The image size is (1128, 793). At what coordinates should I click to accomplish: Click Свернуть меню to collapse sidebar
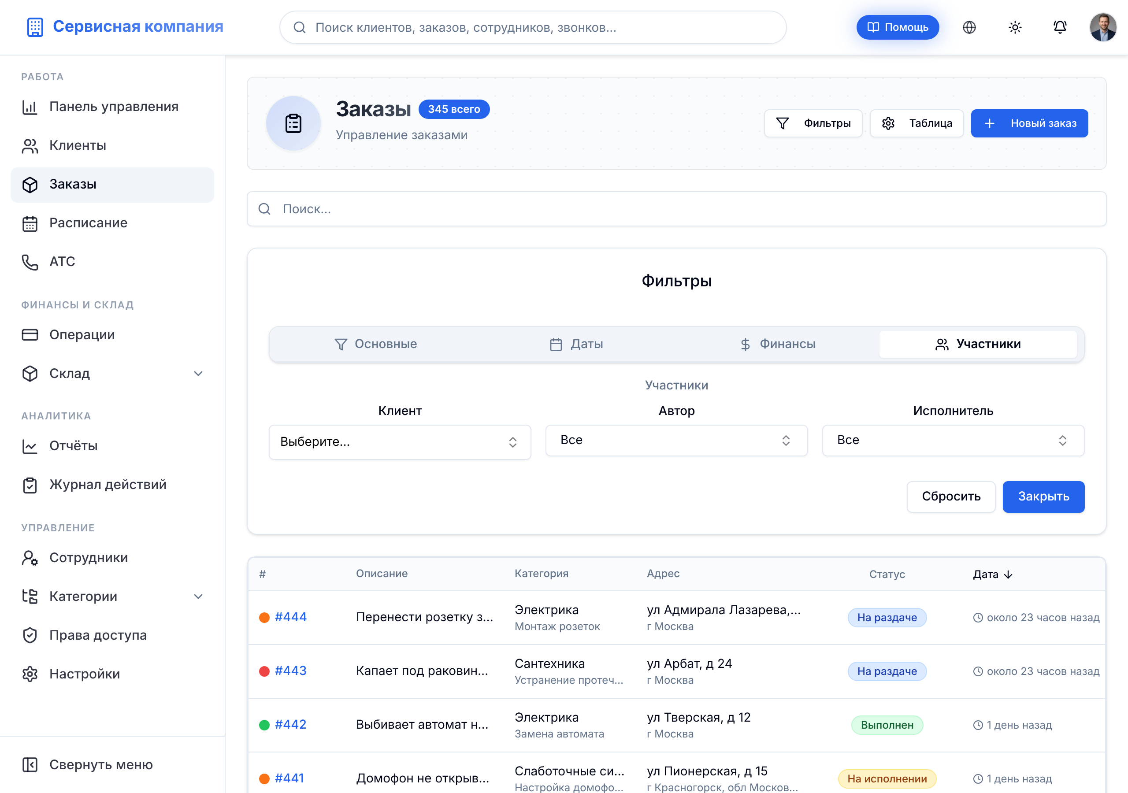112,765
